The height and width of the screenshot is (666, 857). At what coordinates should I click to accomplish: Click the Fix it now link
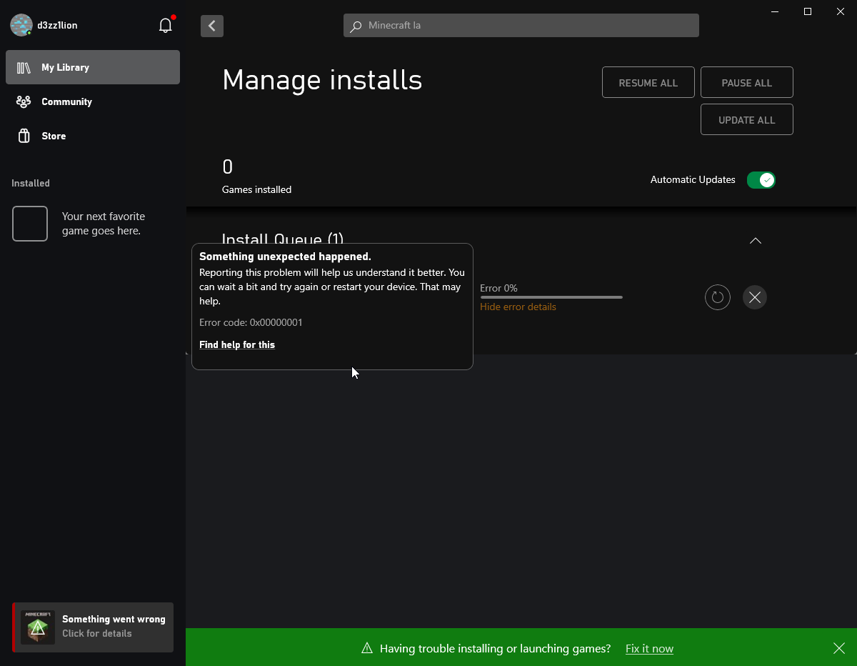[649, 649]
